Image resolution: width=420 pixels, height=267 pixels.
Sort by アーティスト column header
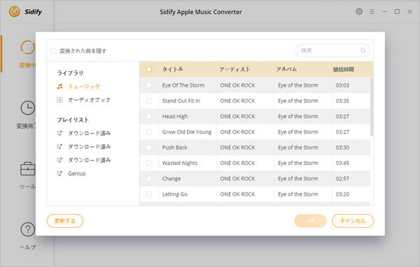tap(234, 69)
